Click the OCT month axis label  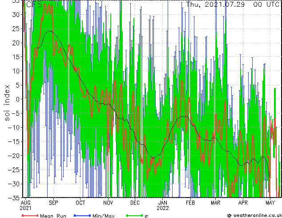pyautogui.click(x=80, y=203)
